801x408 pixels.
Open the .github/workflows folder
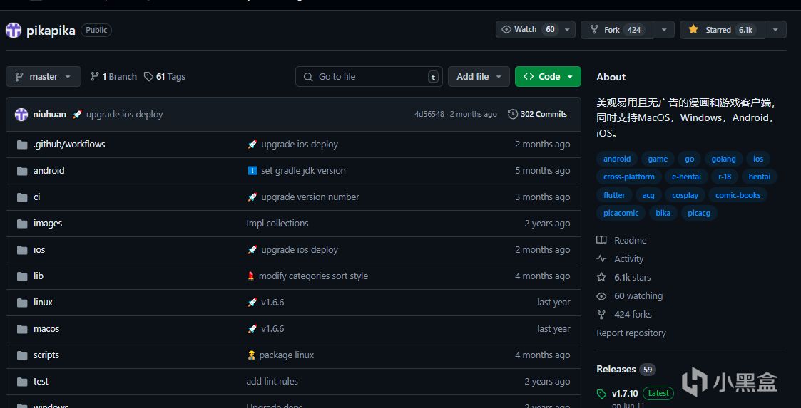(69, 145)
